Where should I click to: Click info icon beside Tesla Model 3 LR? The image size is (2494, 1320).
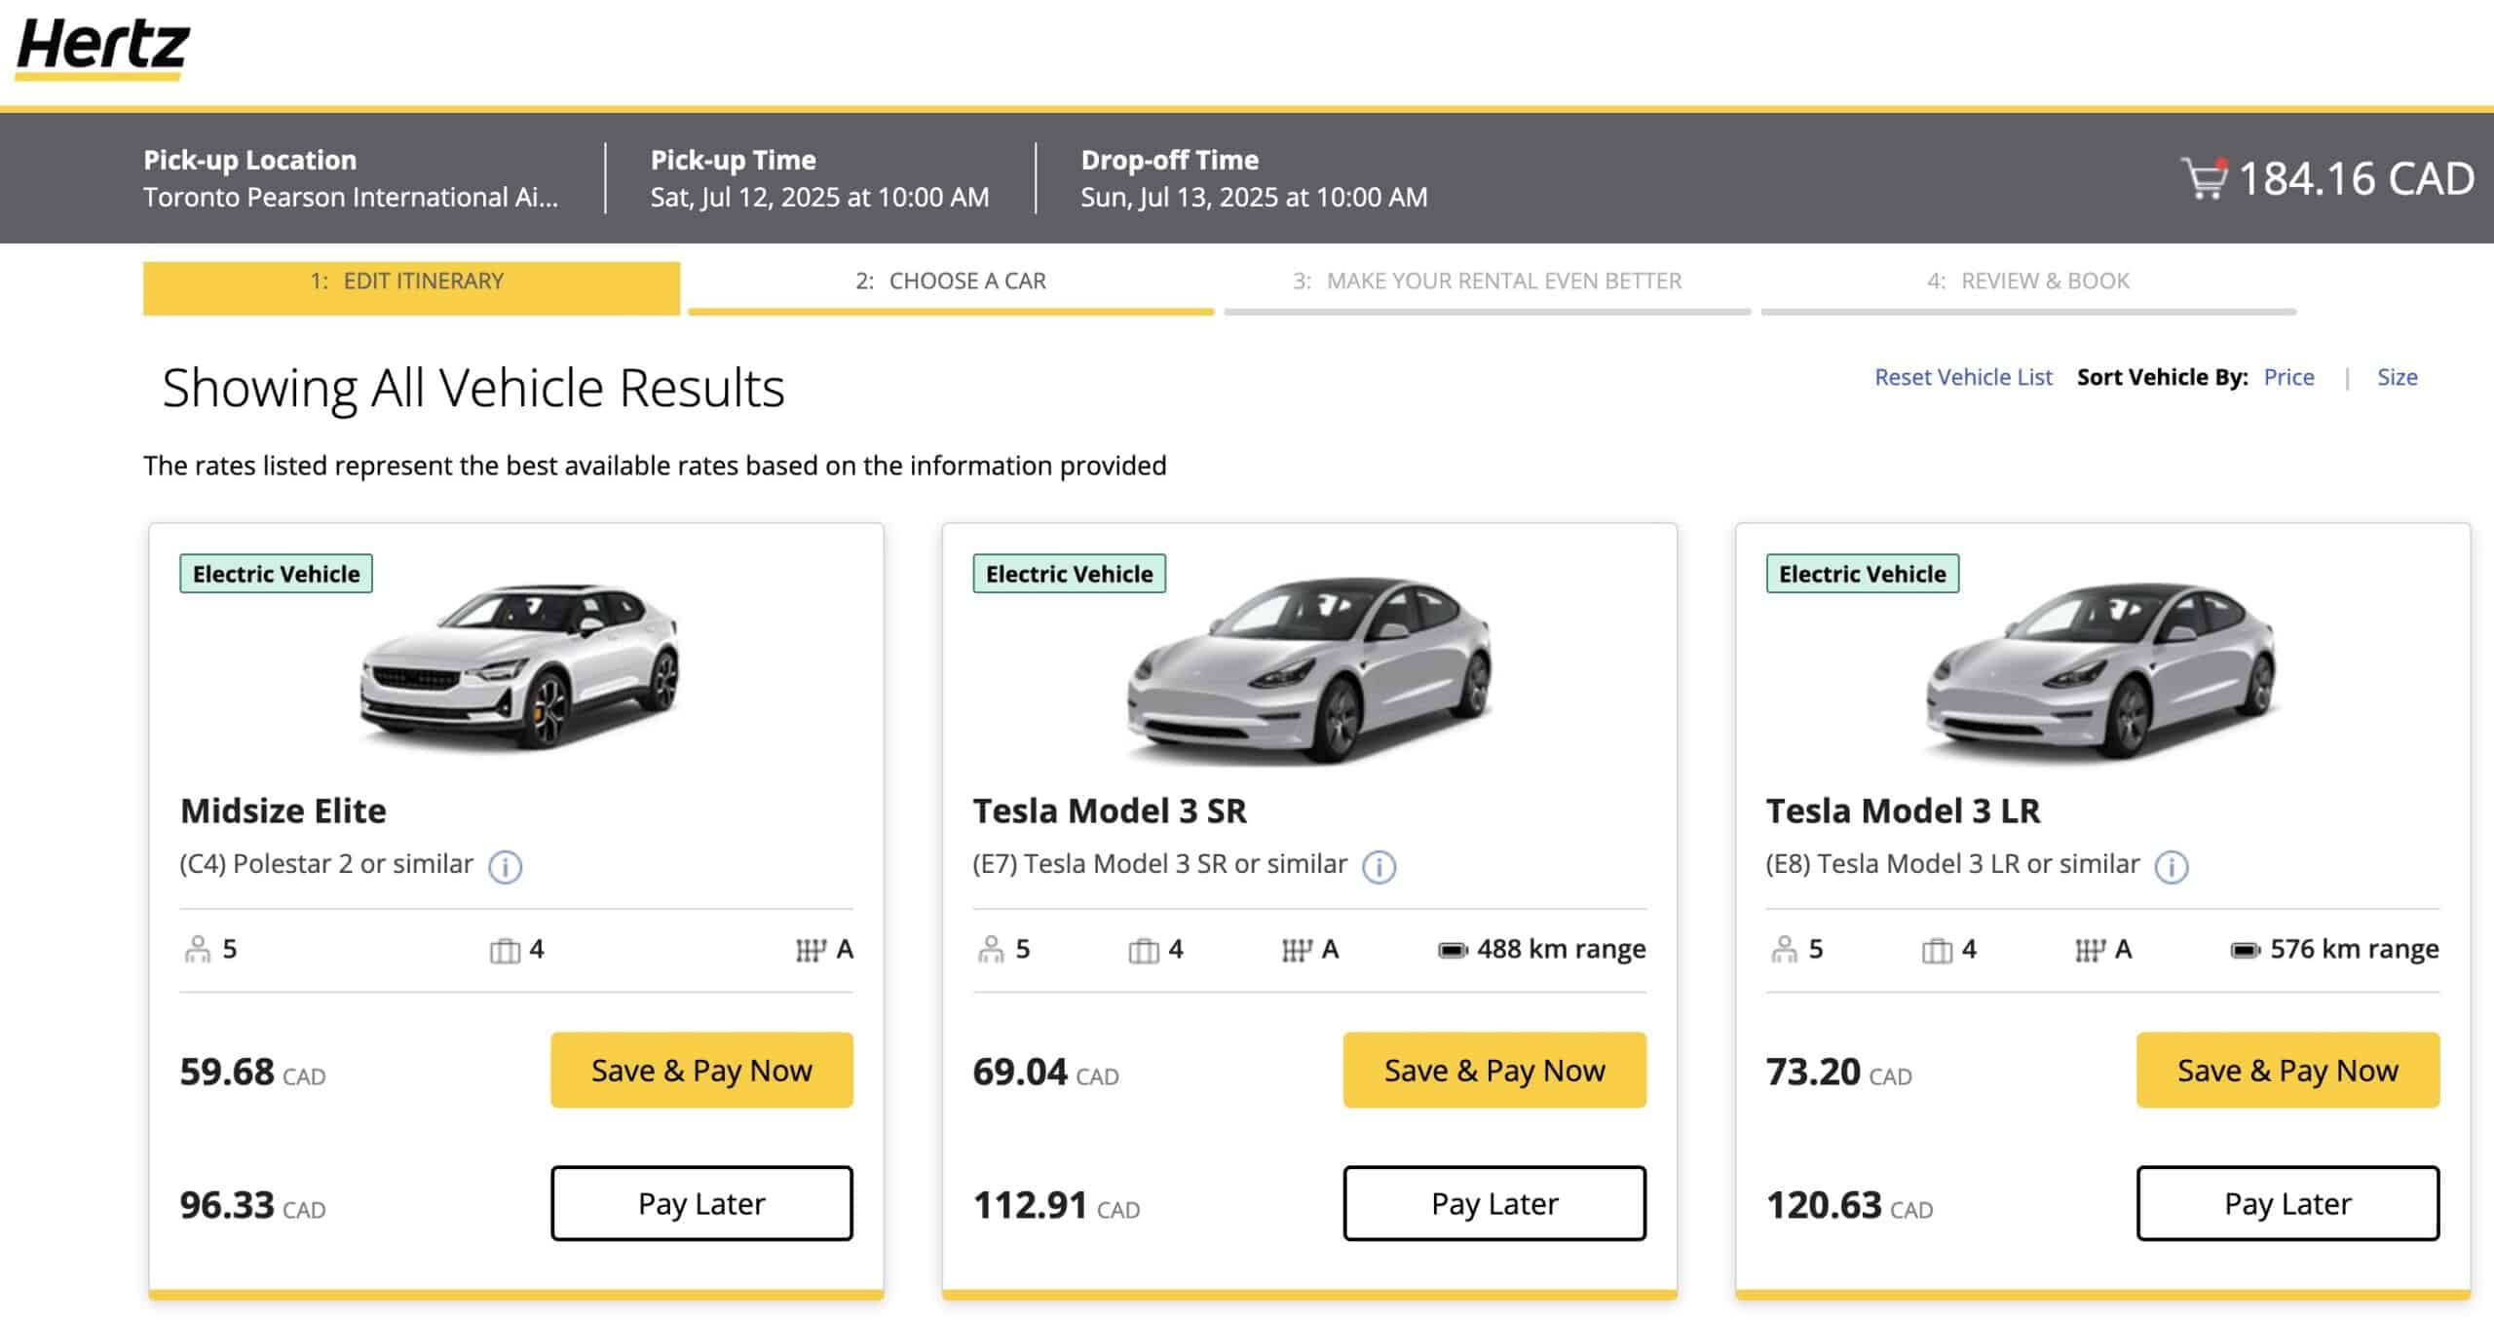pos(2172,866)
